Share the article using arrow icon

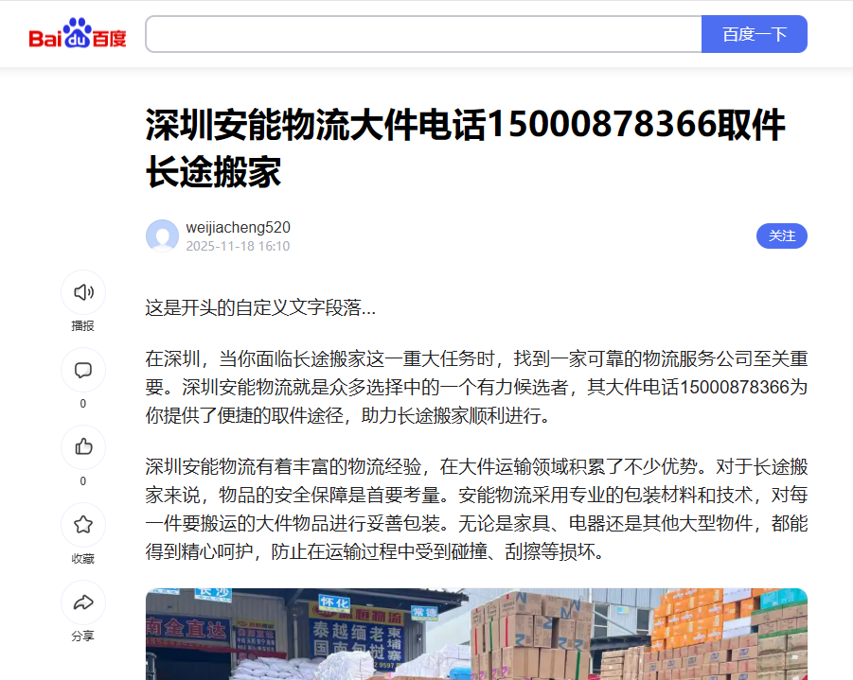point(83,602)
